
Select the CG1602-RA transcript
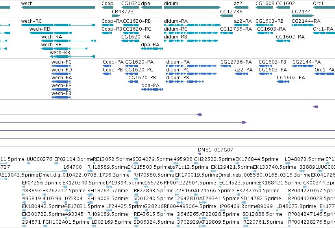[283, 41]
